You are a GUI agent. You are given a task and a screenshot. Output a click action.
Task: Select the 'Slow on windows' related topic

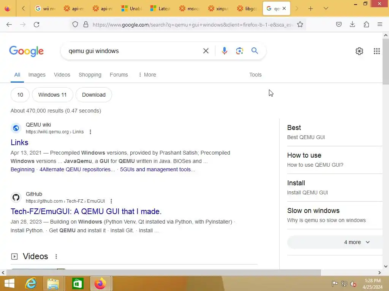tap(335, 215)
